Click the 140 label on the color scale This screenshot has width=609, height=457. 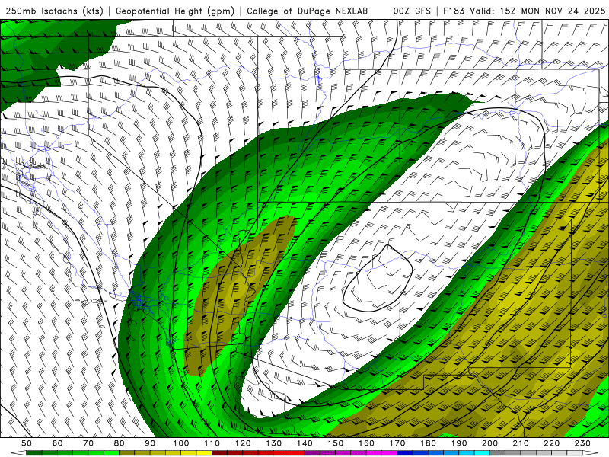pos(304,443)
